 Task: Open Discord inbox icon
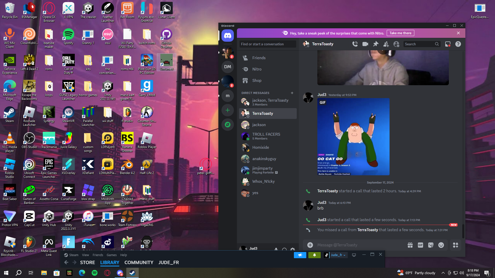pos(448,44)
